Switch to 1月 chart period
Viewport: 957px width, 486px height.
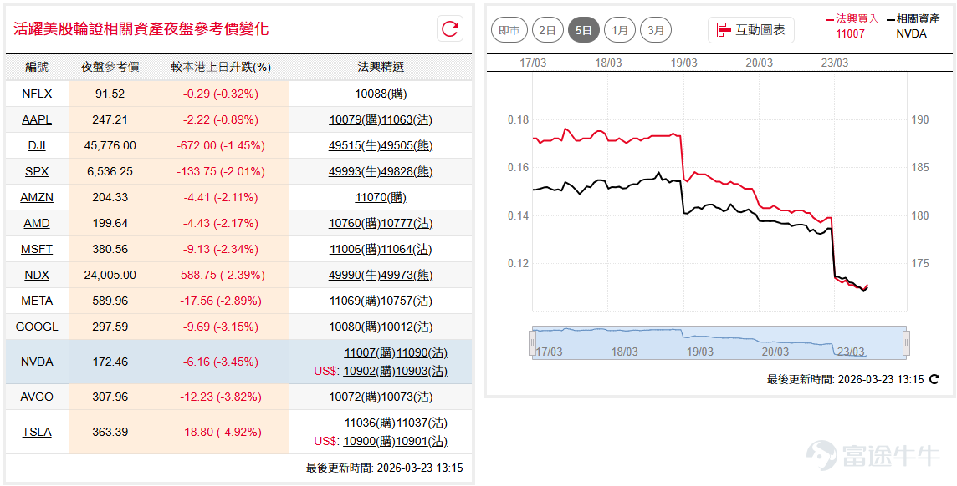[620, 30]
